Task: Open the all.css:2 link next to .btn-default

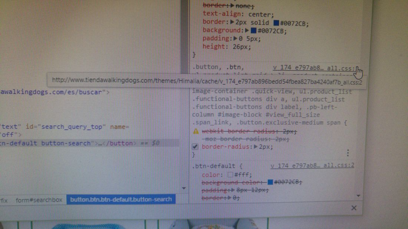Action: [312, 166]
